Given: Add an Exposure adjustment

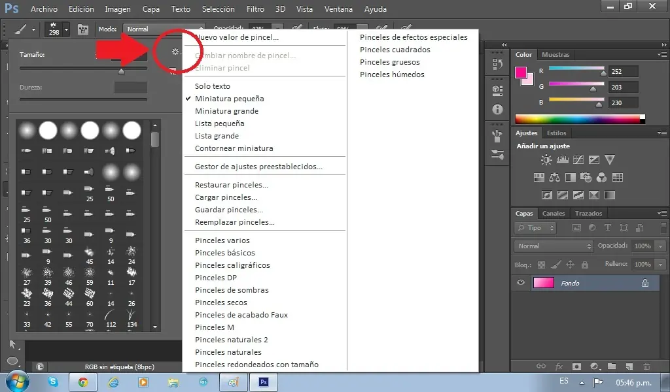Looking at the screenshot, I should pos(594,160).
